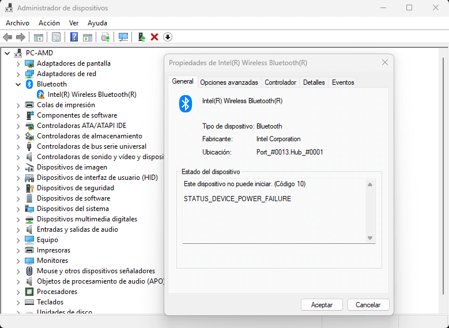Expand Dispositivos del sistema
The width and height of the screenshot is (449, 328).
[18, 209]
